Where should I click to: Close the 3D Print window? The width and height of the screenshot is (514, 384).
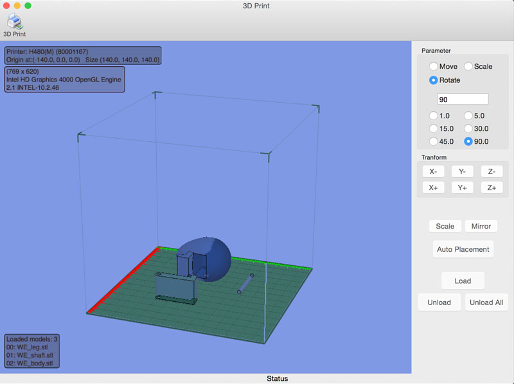tap(6, 6)
